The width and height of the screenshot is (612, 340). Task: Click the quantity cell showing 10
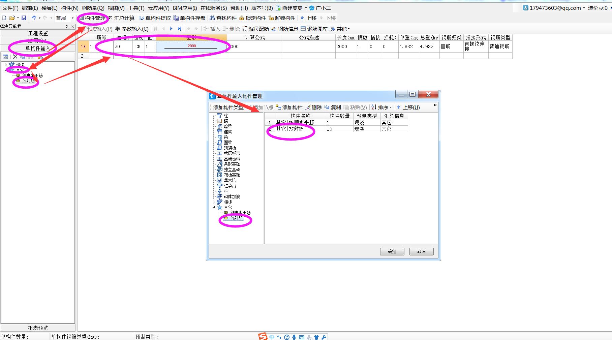tap(339, 129)
